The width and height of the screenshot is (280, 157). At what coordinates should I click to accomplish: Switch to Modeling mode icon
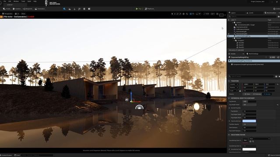(x=84, y=9)
